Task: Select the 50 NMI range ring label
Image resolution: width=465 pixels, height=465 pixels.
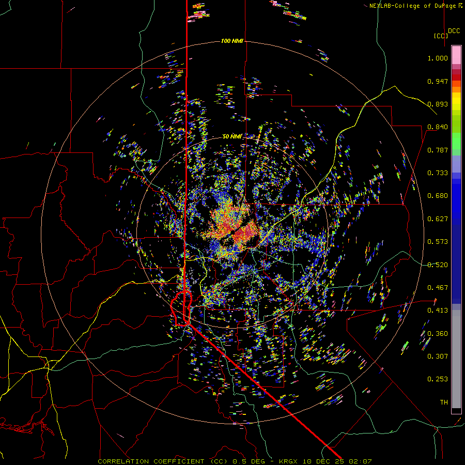Action: pyautogui.click(x=232, y=136)
